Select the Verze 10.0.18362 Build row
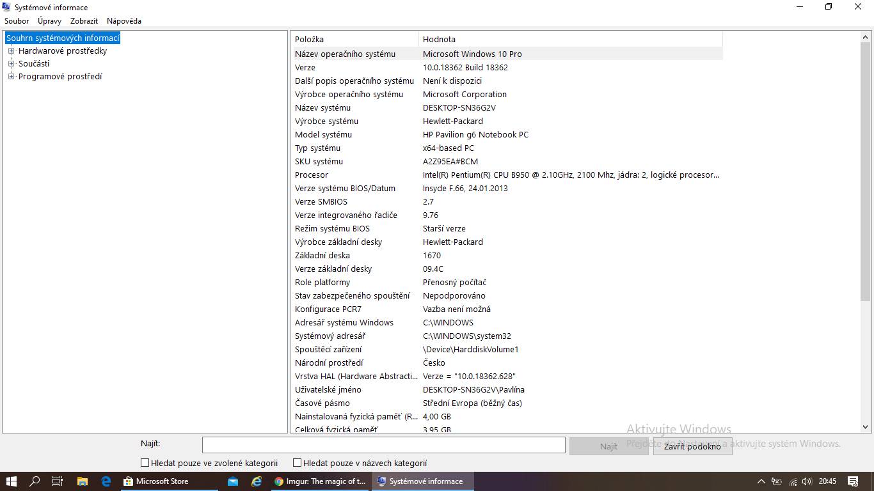The width and height of the screenshot is (874, 491). click(507, 68)
